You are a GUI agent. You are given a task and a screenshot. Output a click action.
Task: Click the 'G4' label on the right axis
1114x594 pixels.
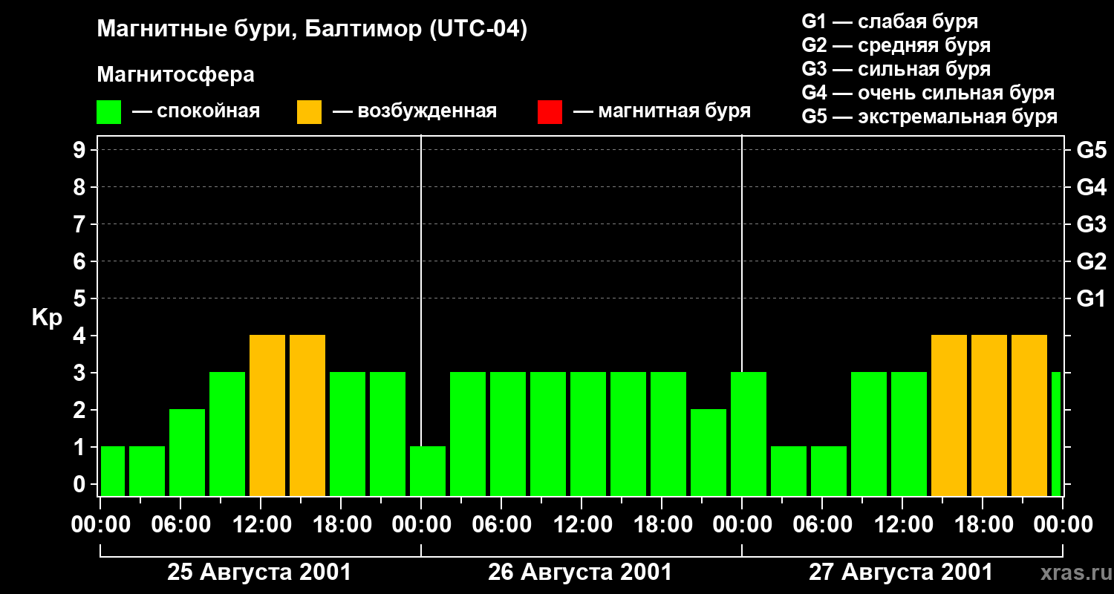pyautogui.click(x=1091, y=187)
